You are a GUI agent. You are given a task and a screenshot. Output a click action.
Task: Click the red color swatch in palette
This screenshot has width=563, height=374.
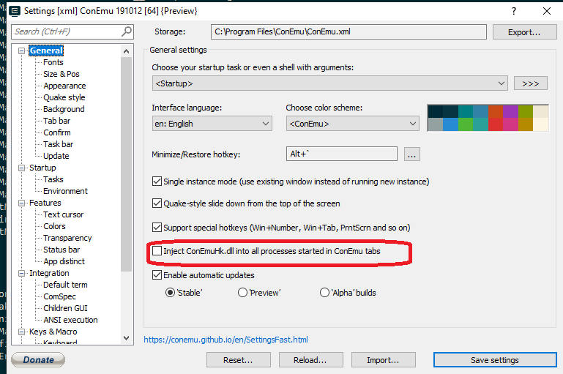[x=496, y=124]
